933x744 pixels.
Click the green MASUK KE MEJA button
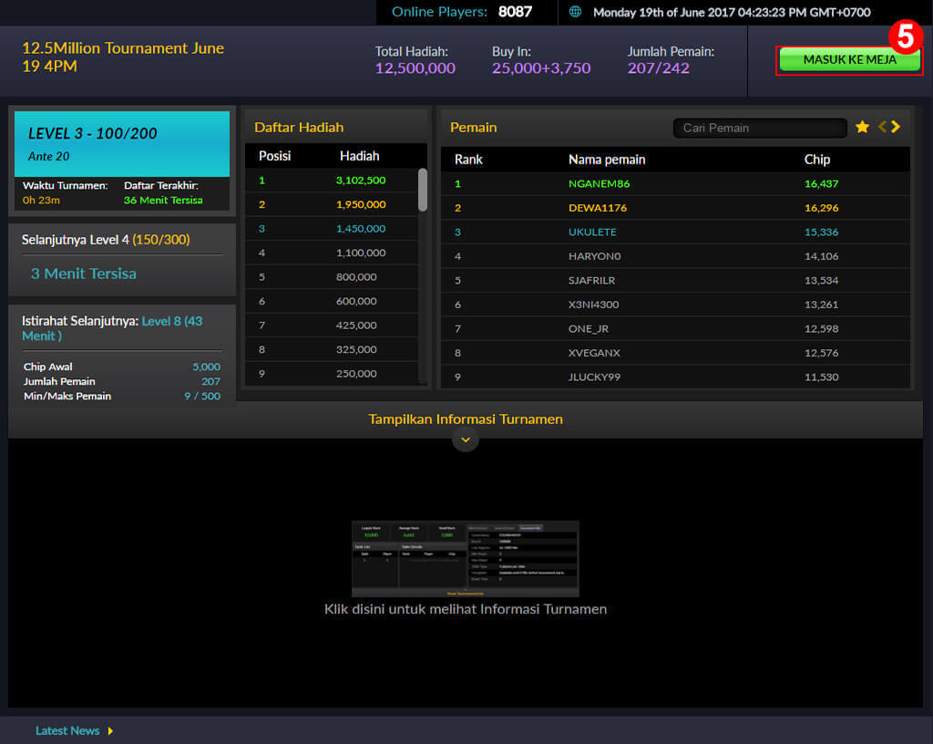pyautogui.click(x=847, y=57)
